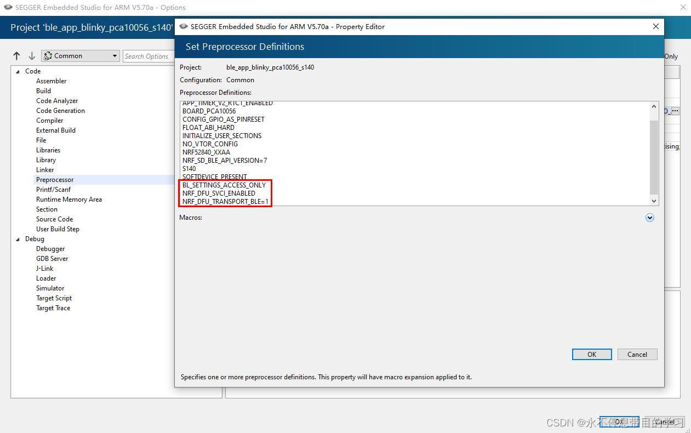
Task: Click inside the Preprocessor Definitions text area
Action: click(x=384, y=153)
